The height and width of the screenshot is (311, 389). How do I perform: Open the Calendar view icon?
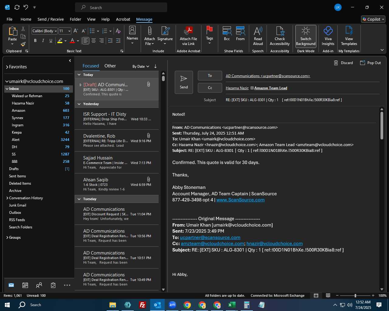click(25, 285)
